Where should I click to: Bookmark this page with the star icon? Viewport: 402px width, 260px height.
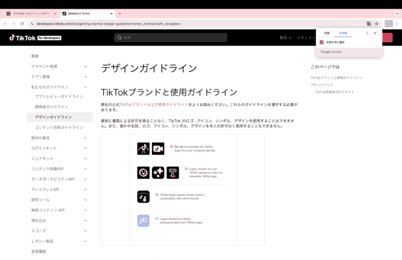click(x=376, y=24)
